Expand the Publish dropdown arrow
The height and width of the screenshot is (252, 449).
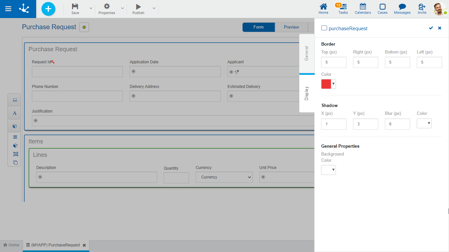pos(154,9)
